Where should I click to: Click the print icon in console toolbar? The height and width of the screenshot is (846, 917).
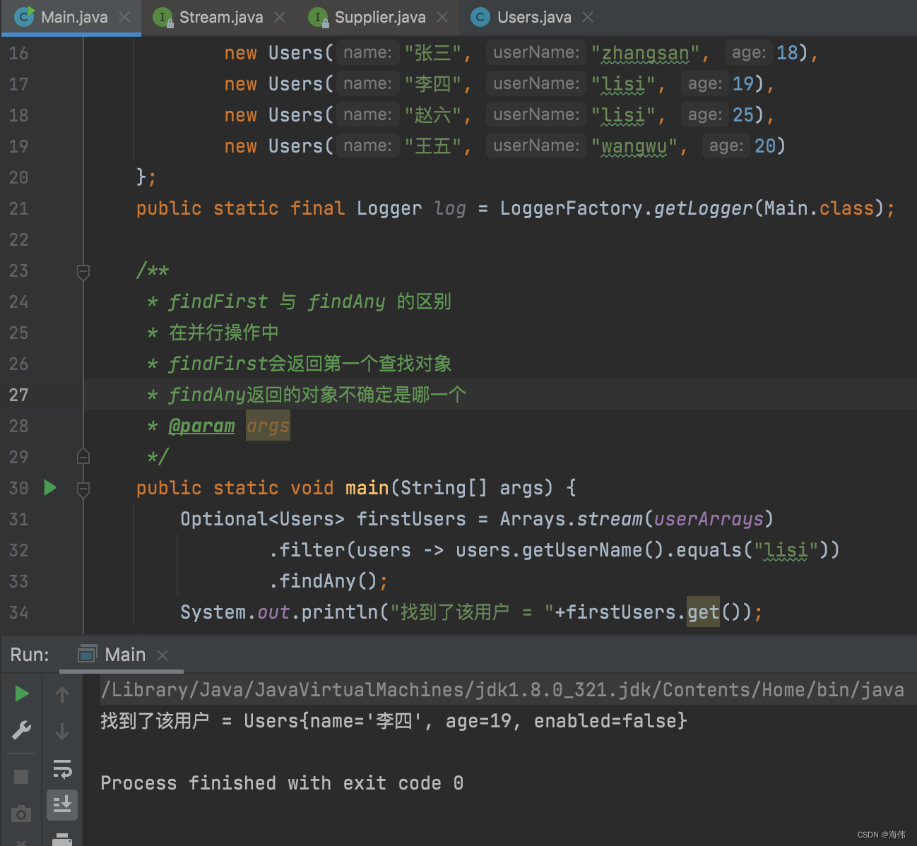pyautogui.click(x=62, y=839)
